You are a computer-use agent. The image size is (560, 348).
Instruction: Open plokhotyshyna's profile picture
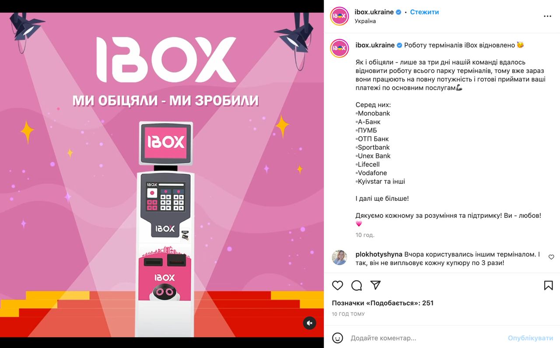point(339,258)
